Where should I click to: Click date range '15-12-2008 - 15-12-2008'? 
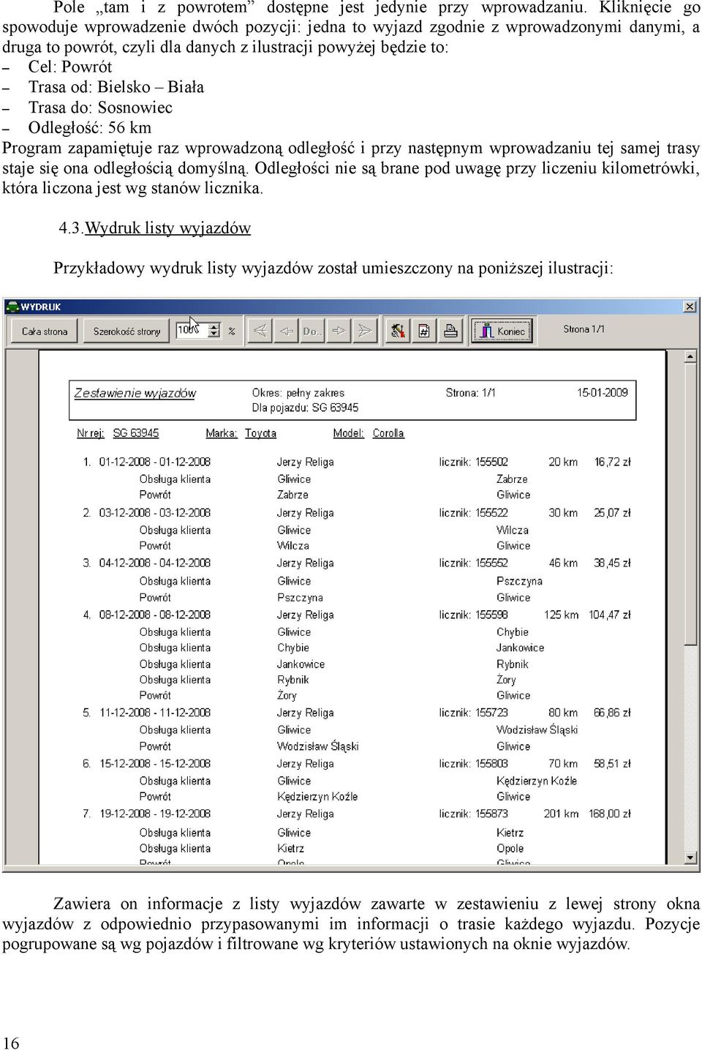tap(155, 764)
